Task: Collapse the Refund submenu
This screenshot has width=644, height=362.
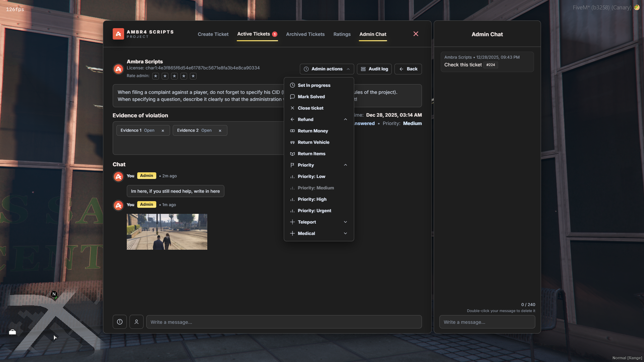Action: click(x=345, y=119)
